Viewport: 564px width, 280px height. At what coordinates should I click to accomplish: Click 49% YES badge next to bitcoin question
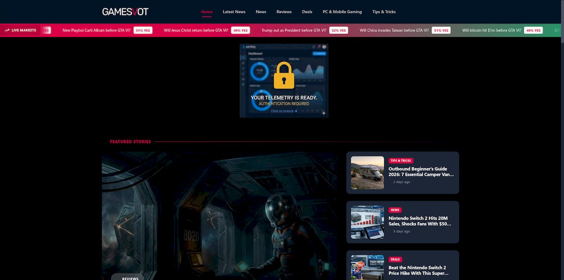coord(533,30)
